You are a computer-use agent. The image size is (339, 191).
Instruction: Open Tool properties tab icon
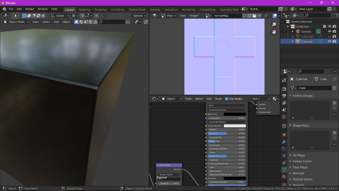pyautogui.click(x=284, y=80)
